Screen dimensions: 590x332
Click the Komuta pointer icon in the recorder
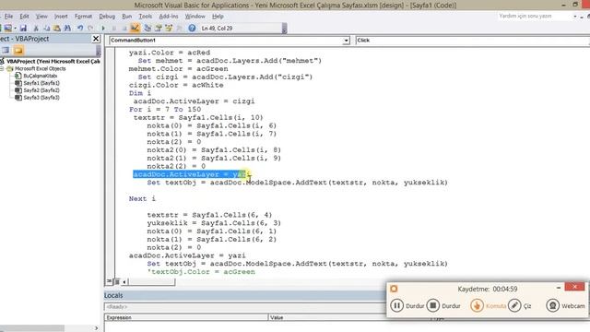click(477, 305)
